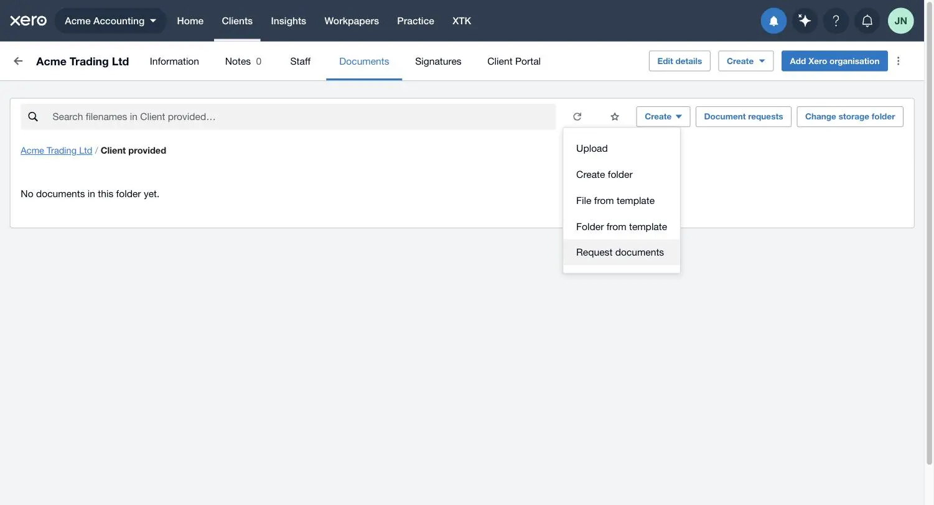
Task: Open the Acme Accounting organisation dropdown
Action: click(111, 21)
